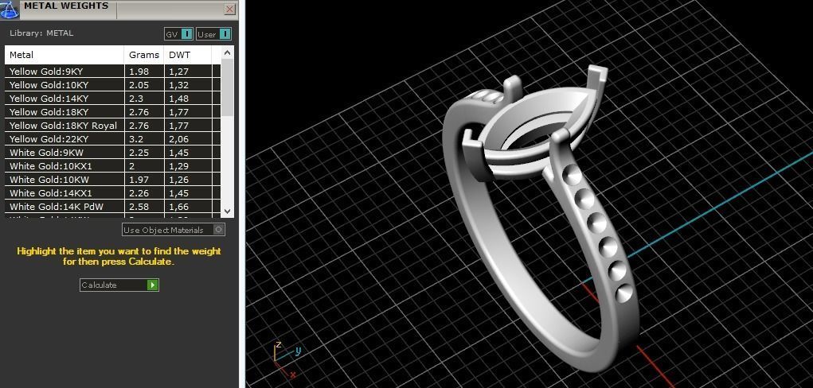813x388 pixels.
Task: Click the XYZ axis indicator in the viewport
Action: [287, 359]
